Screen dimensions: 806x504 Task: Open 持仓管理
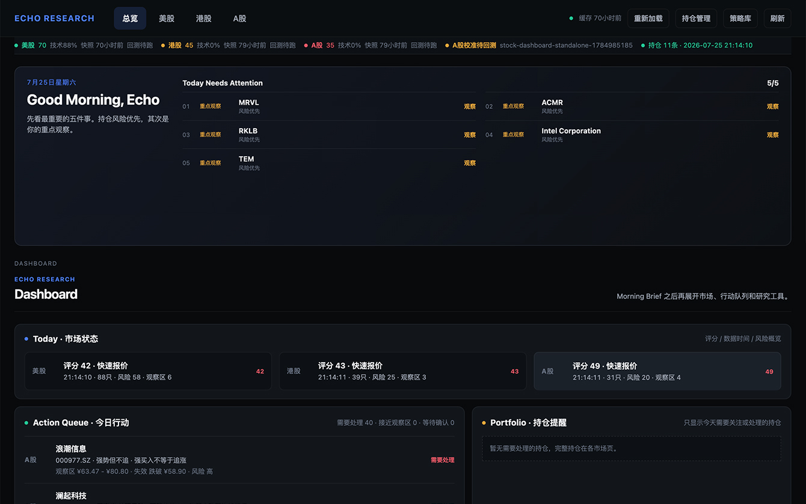point(697,19)
